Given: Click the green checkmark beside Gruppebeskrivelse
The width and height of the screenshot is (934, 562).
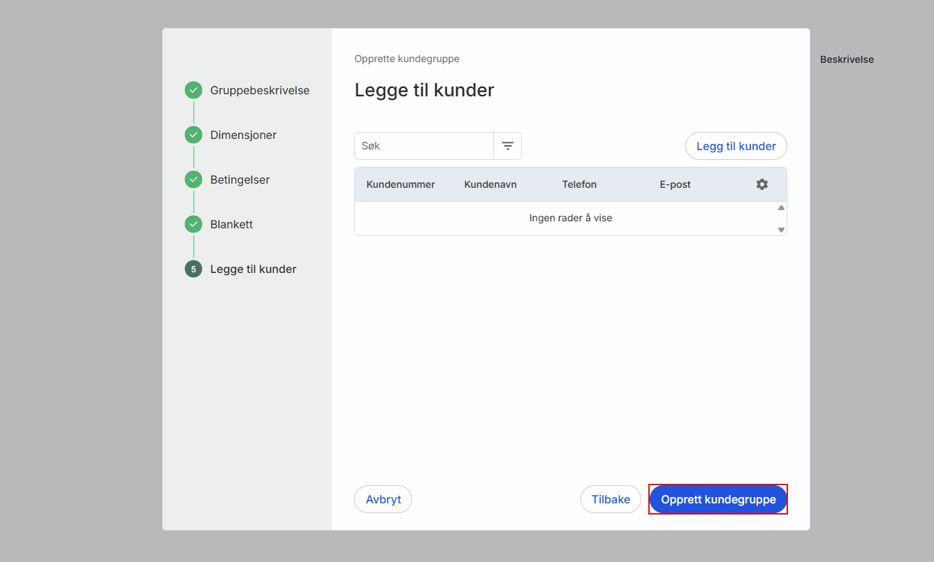Looking at the screenshot, I should [193, 90].
